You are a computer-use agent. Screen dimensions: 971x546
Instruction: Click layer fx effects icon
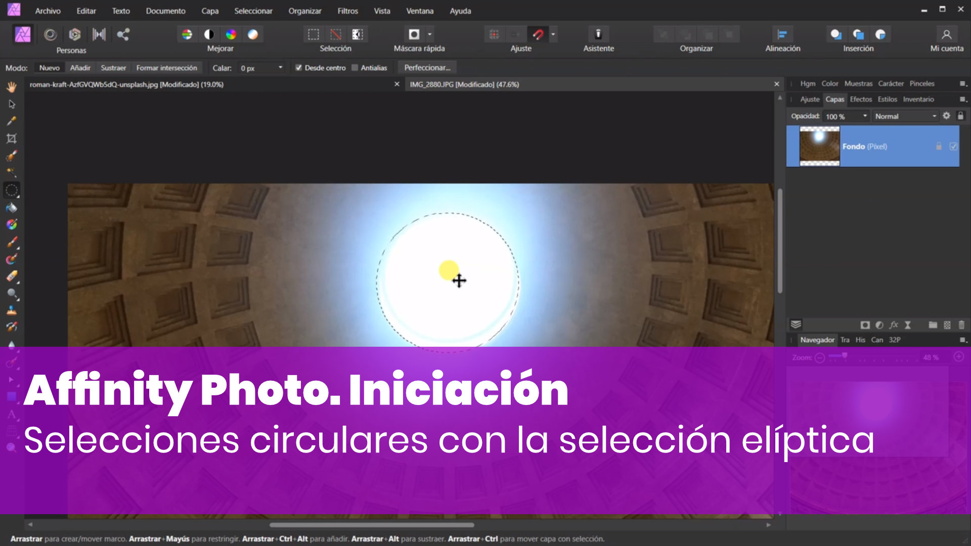click(894, 325)
